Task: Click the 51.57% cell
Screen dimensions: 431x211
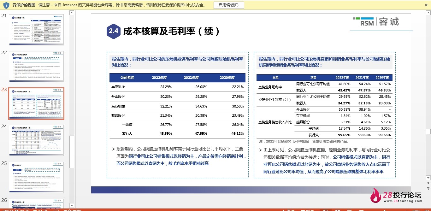Action: (x=385, y=84)
